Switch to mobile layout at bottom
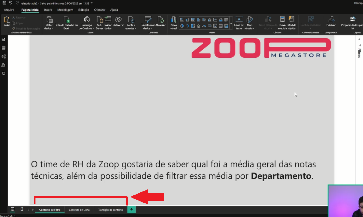Viewport: 363px width, 217px height. 22,209
